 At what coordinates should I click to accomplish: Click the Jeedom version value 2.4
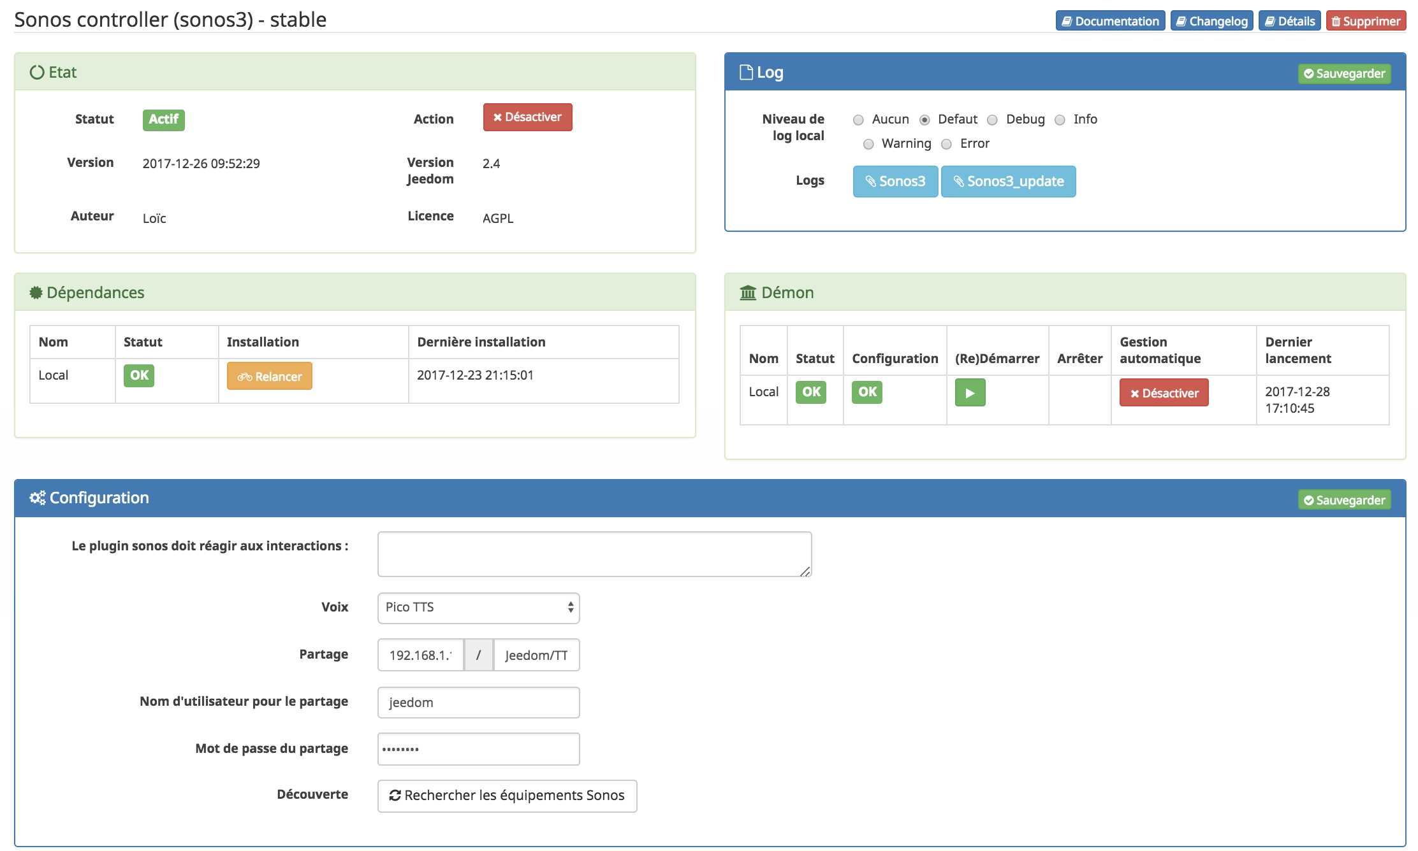point(491,164)
